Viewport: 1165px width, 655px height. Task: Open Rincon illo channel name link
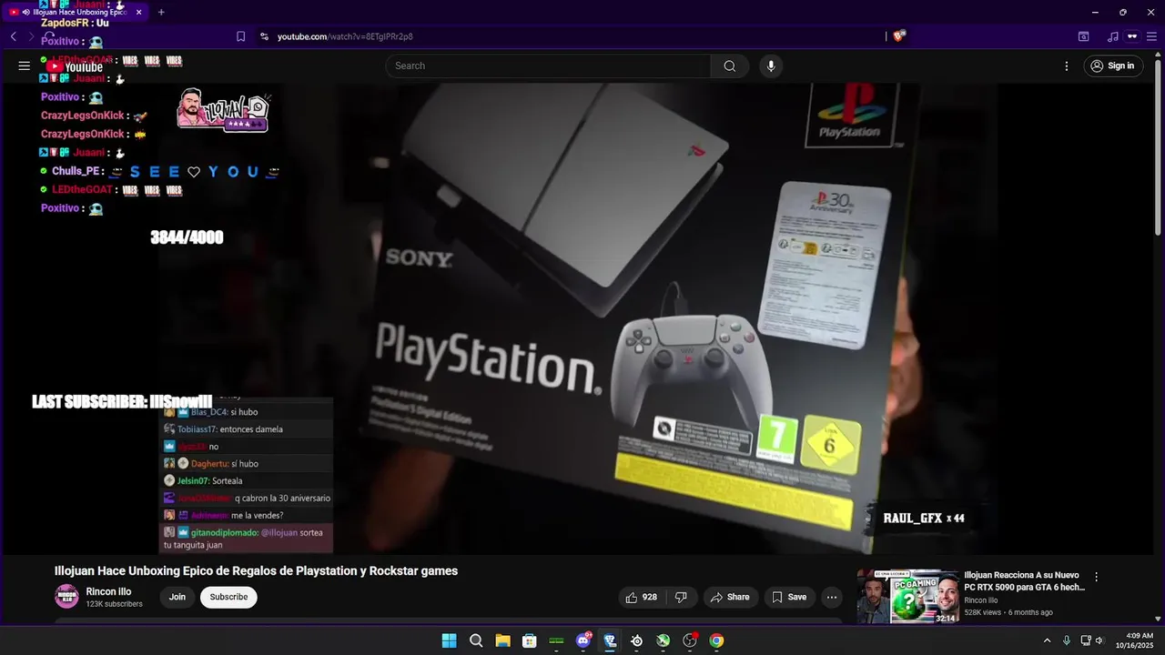[108, 591]
